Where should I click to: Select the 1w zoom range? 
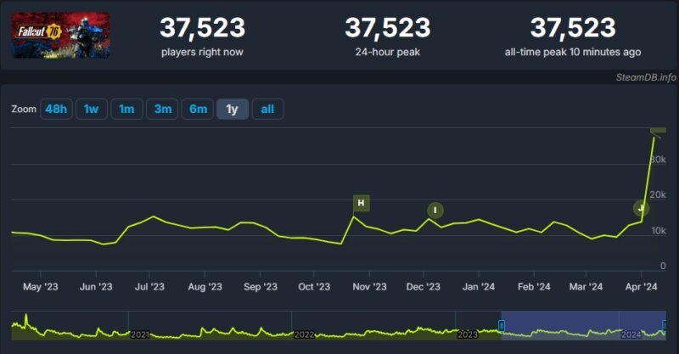click(92, 109)
